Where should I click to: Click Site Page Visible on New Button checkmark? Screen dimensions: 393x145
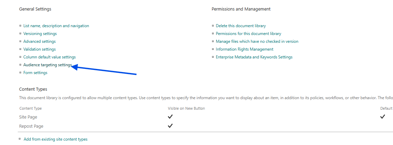(x=170, y=117)
